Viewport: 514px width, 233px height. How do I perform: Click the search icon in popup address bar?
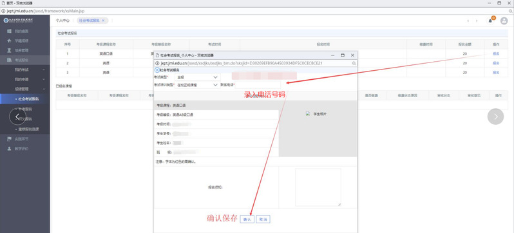pyautogui.click(x=354, y=63)
